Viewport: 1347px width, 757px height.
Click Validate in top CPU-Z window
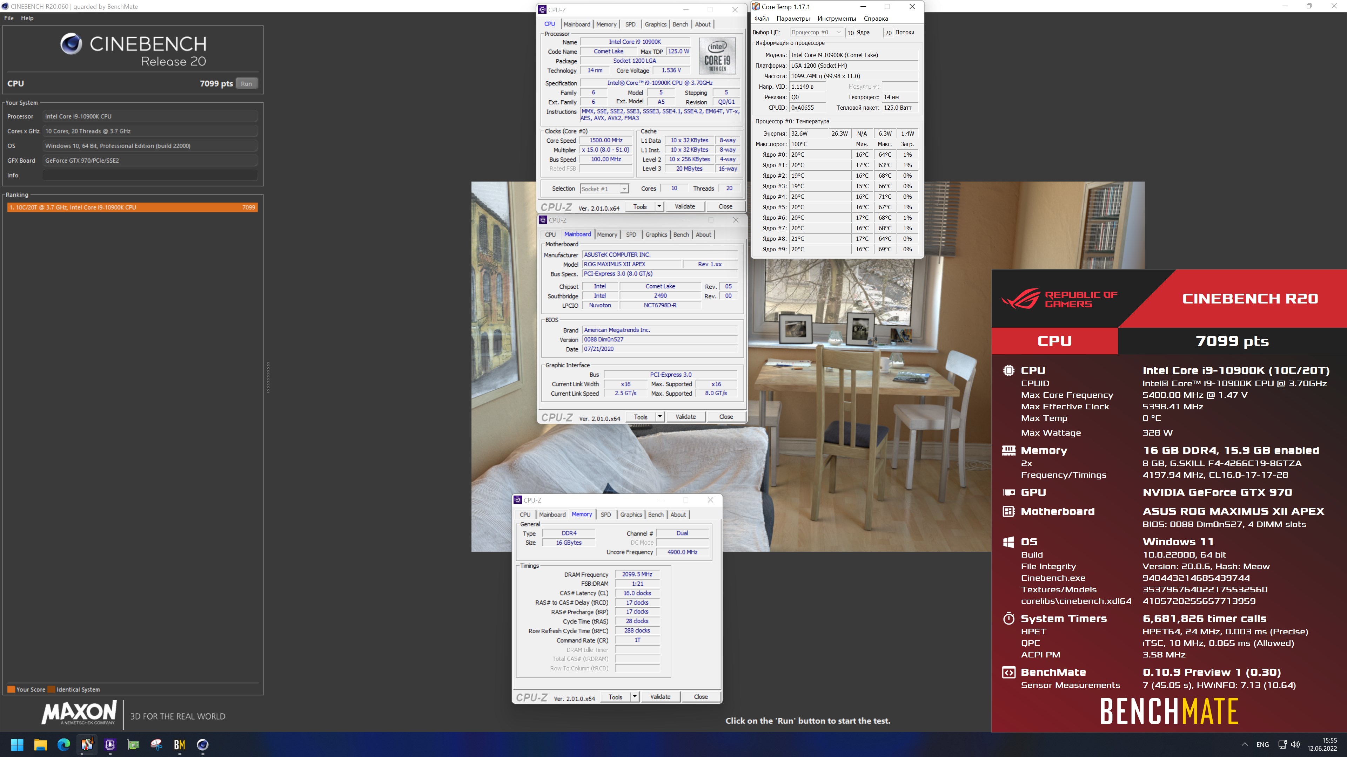[x=685, y=207]
